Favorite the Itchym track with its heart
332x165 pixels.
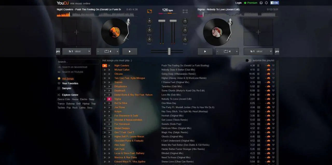pos(273,111)
